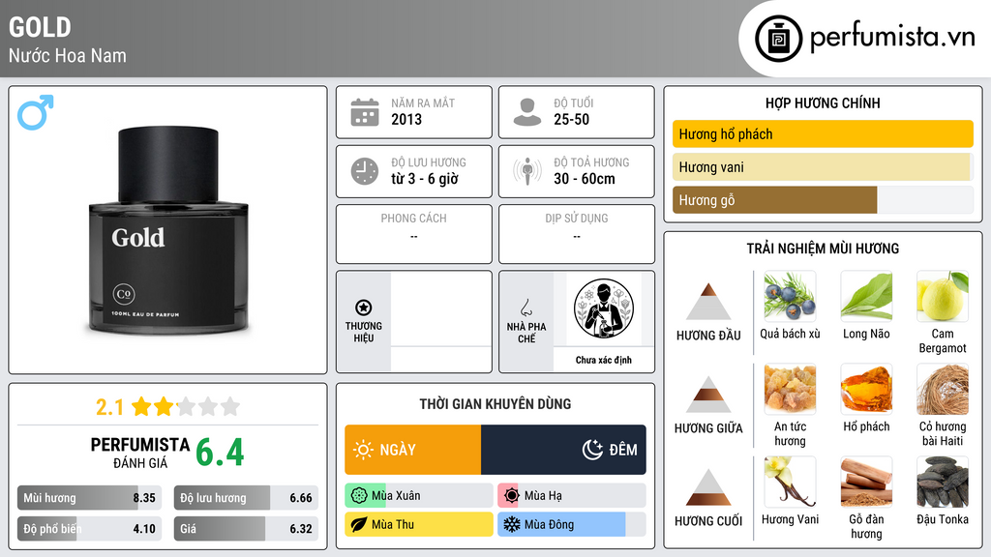The height and width of the screenshot is (557, 991).
Task: Click the clock icon beside Độ lưu hương
Action: tap(365, 171)
